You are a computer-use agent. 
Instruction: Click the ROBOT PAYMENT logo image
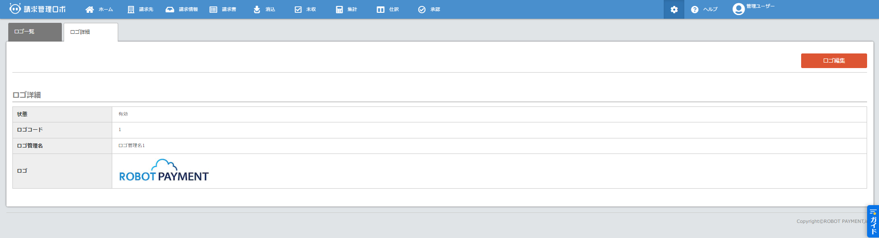[164, 171]
